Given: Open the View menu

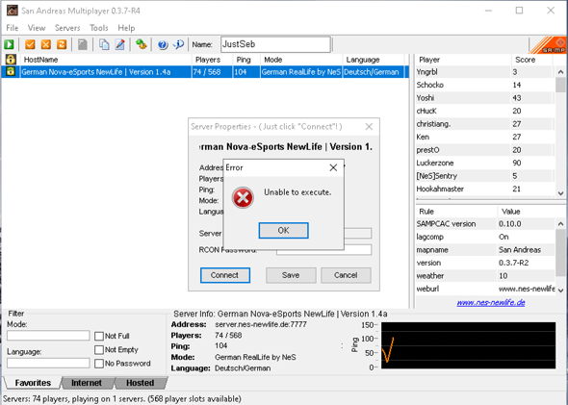Looking at the screenshot, I should [x=37, y=28].
